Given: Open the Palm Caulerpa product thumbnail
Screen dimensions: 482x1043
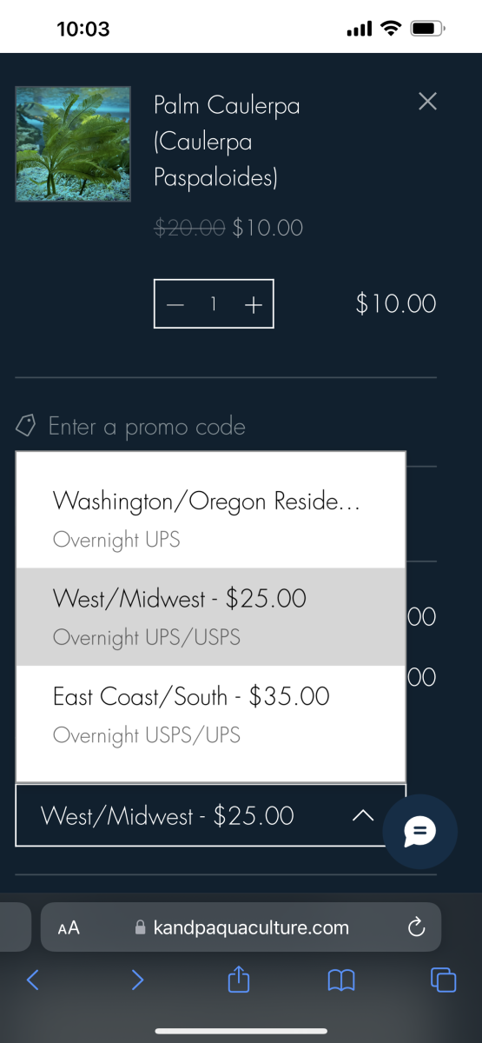Looking at the screenshot, I should pos(73,144).
